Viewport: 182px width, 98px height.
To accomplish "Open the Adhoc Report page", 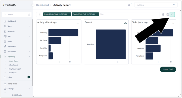I will coord(13,65).
